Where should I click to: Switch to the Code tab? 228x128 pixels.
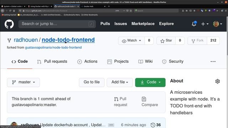pos(20,62)
